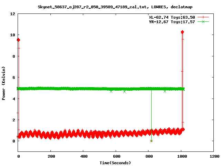Click the green outlier marker near 900 seconds
This screenshot has width=221, height=166.
click(x=165, y=91)
